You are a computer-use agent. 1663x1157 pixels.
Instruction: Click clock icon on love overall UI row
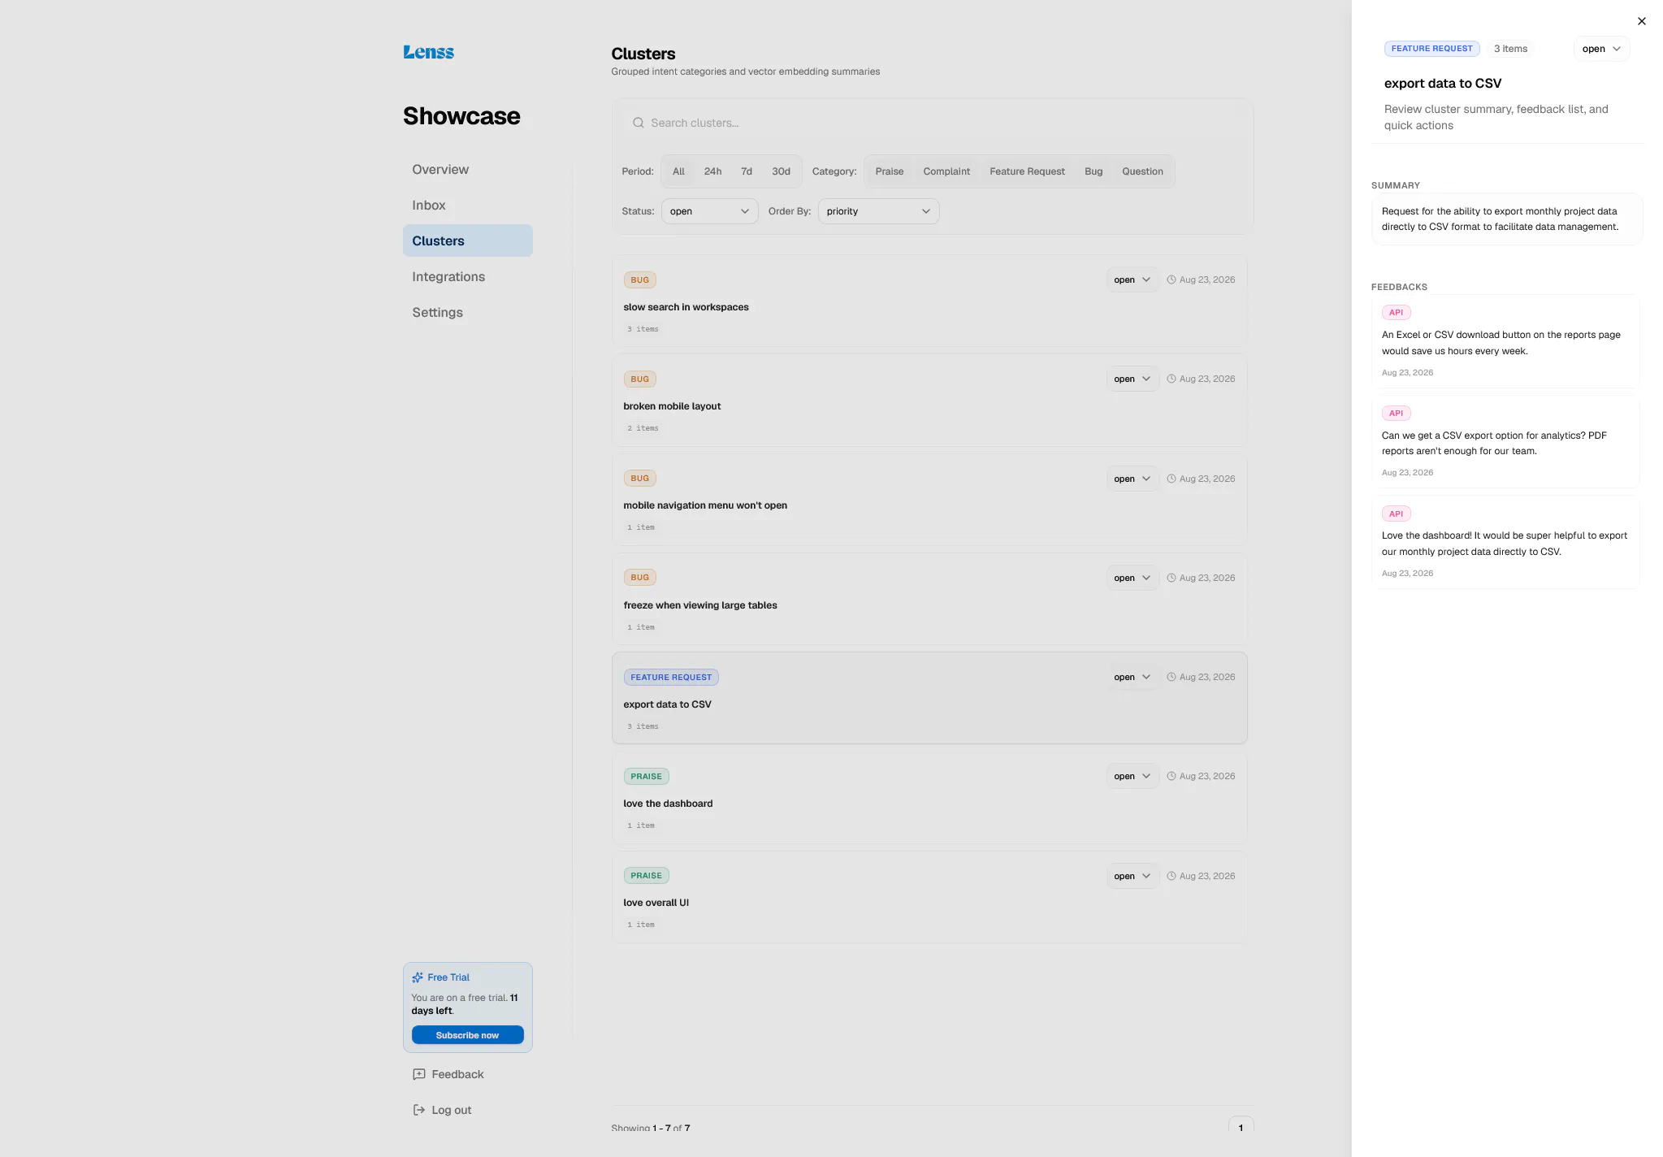point(1171,876)
